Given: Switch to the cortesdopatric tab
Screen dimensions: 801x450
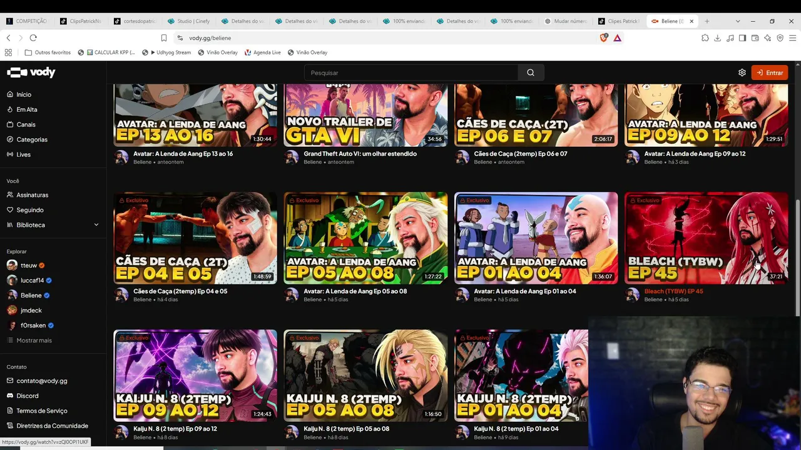Looking at the screenshot, I should (135, 21).
